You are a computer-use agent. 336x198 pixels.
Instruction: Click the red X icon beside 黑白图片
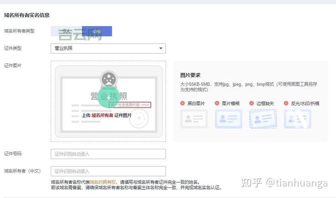point(182,103)
